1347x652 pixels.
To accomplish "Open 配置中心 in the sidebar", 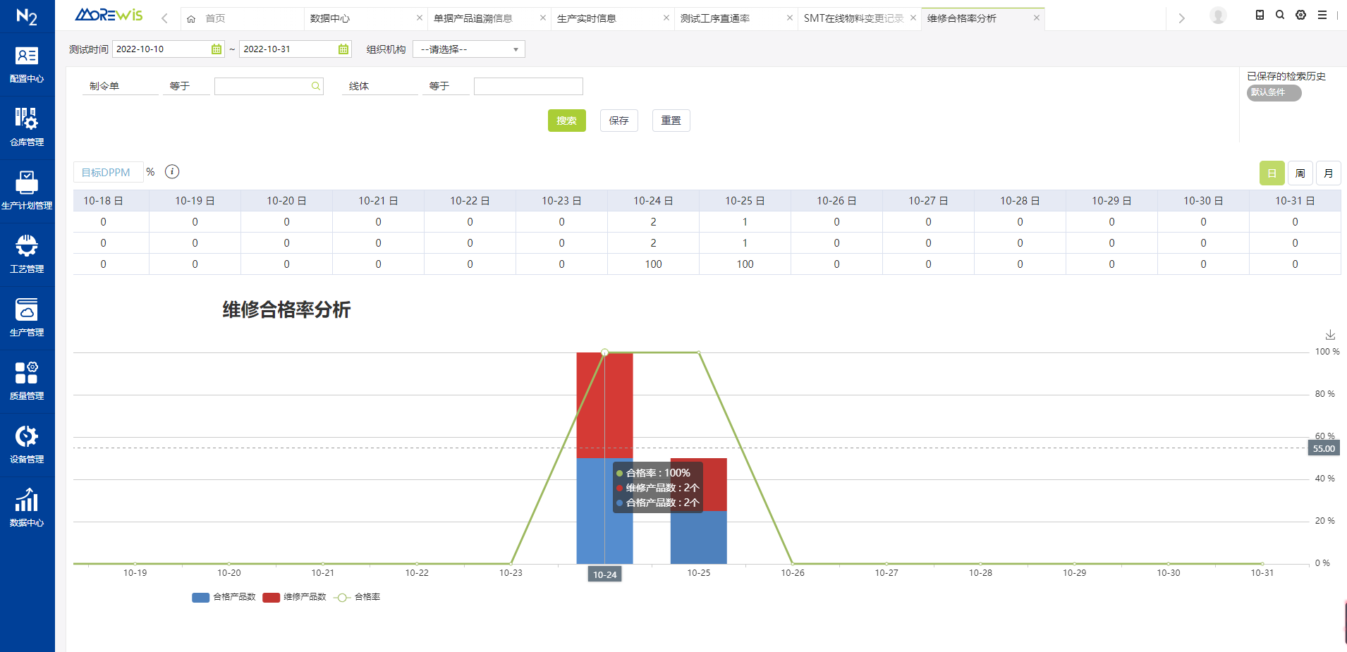I will pyautogui.click(x=27, y=64).
